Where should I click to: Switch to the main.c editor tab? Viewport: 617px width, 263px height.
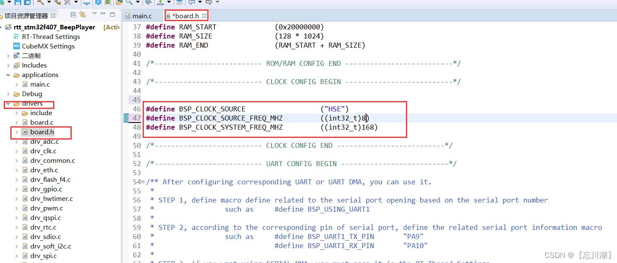(143, 15)
